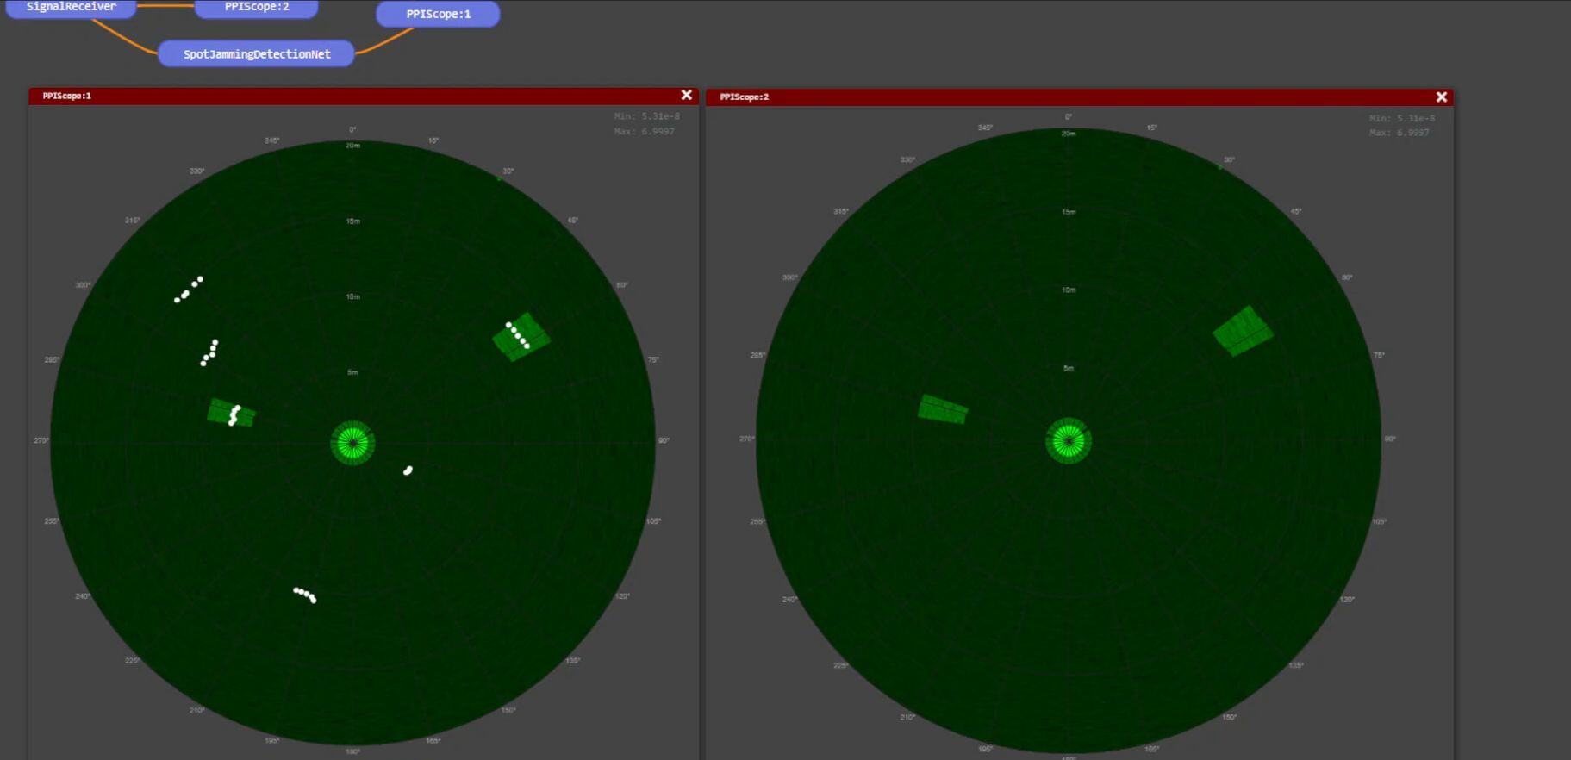Image resolution: width=1571 pixels, height=760 pixels.
Task: Click the white dot cluster in PPIScope:1's lower half
Action: [305, 595]
